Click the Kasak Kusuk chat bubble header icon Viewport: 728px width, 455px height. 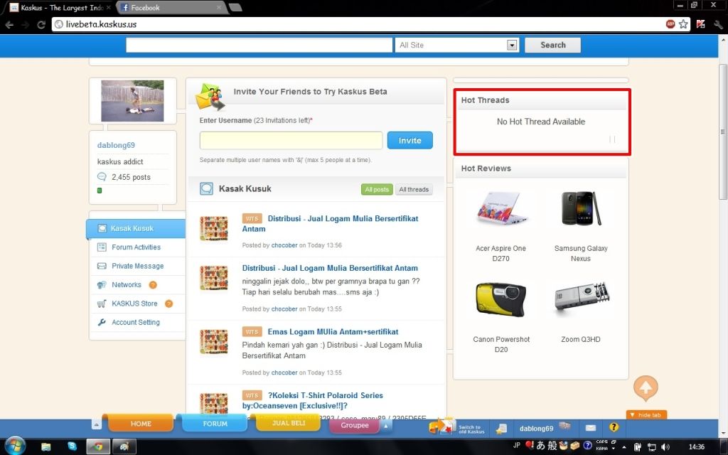tap(207, 188)
